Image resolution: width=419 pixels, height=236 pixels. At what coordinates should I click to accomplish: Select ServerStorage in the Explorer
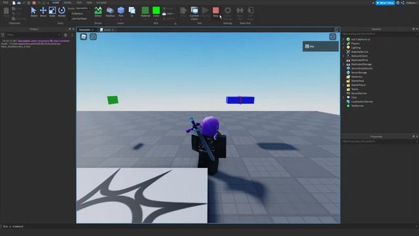[359, 73]
